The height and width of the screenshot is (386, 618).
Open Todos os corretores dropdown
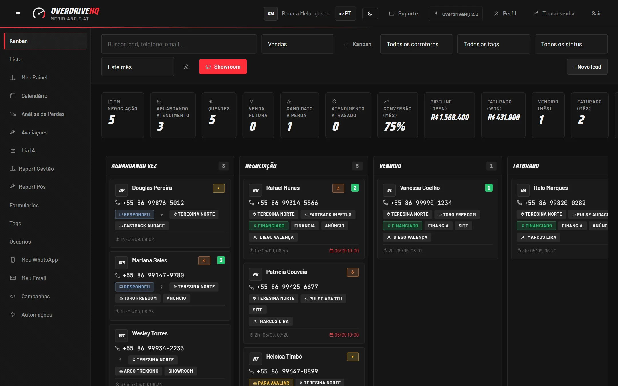pos(416,44)
